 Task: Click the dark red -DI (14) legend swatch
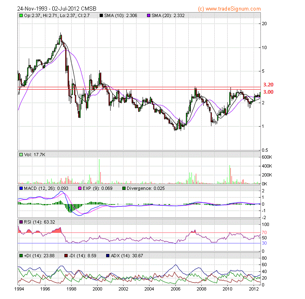(x=66, y=256)
